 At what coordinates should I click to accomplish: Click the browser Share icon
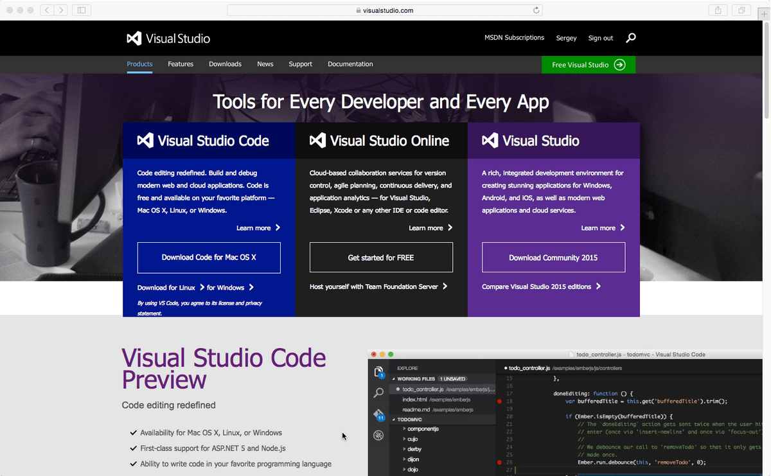(x=718, y=10)
